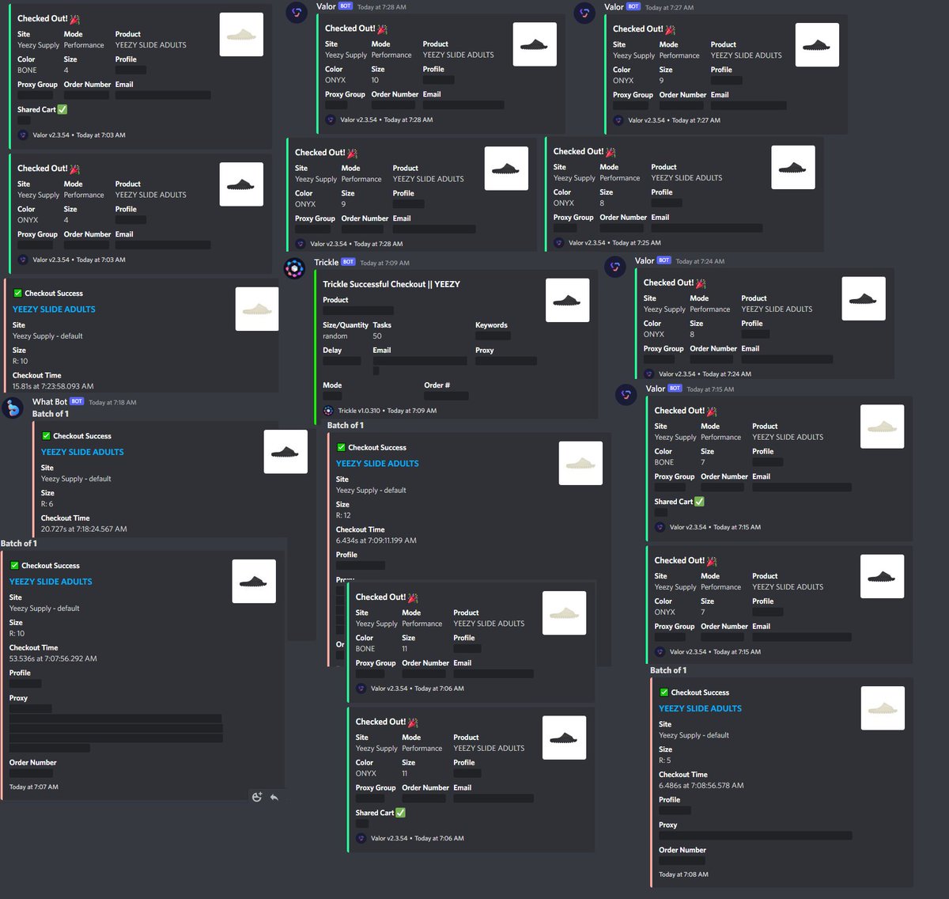Click '6.486s at 7:08:56.578 AM' checkout time

click(701, 786)
